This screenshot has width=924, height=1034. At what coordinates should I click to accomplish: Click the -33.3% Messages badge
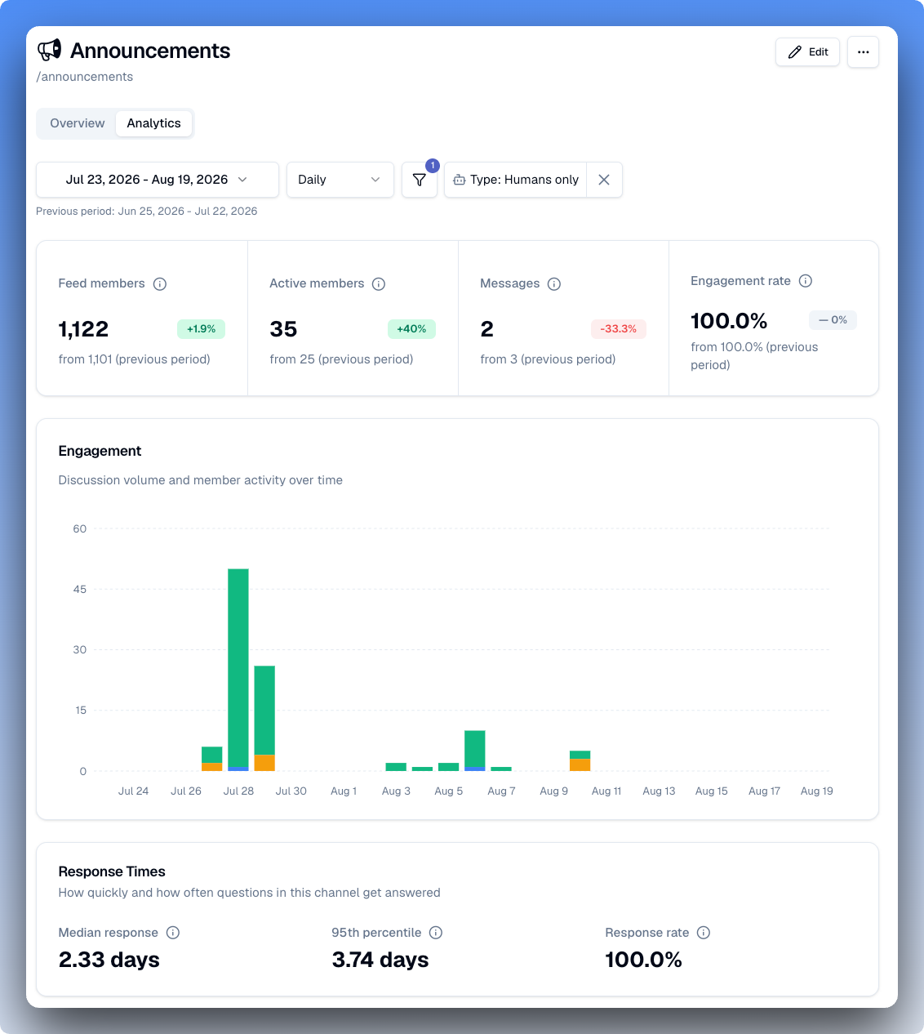619,329
